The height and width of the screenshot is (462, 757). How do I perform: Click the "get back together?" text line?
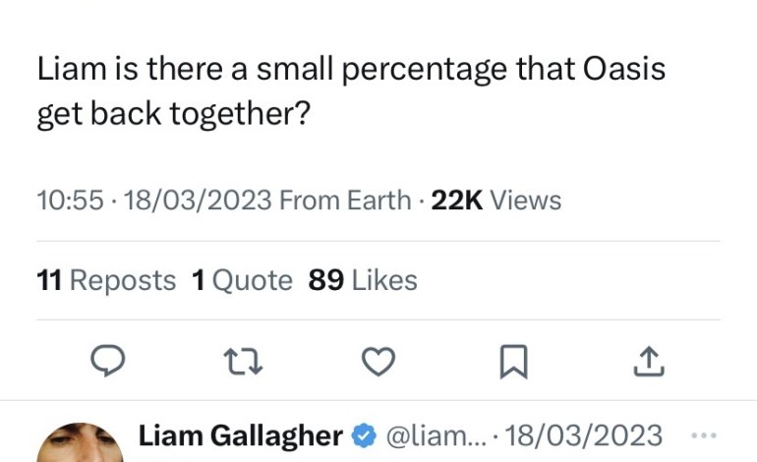[173, 114]
